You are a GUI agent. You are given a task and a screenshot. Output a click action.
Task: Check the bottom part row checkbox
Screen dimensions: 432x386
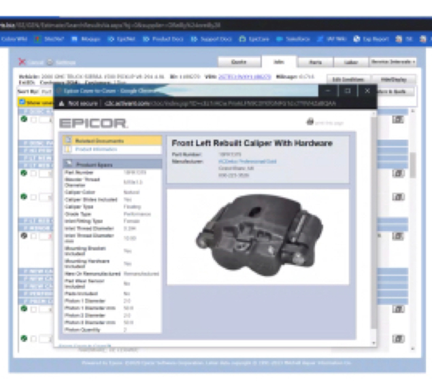33,338
